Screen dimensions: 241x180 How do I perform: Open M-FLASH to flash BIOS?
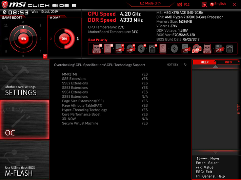point(25,160)
